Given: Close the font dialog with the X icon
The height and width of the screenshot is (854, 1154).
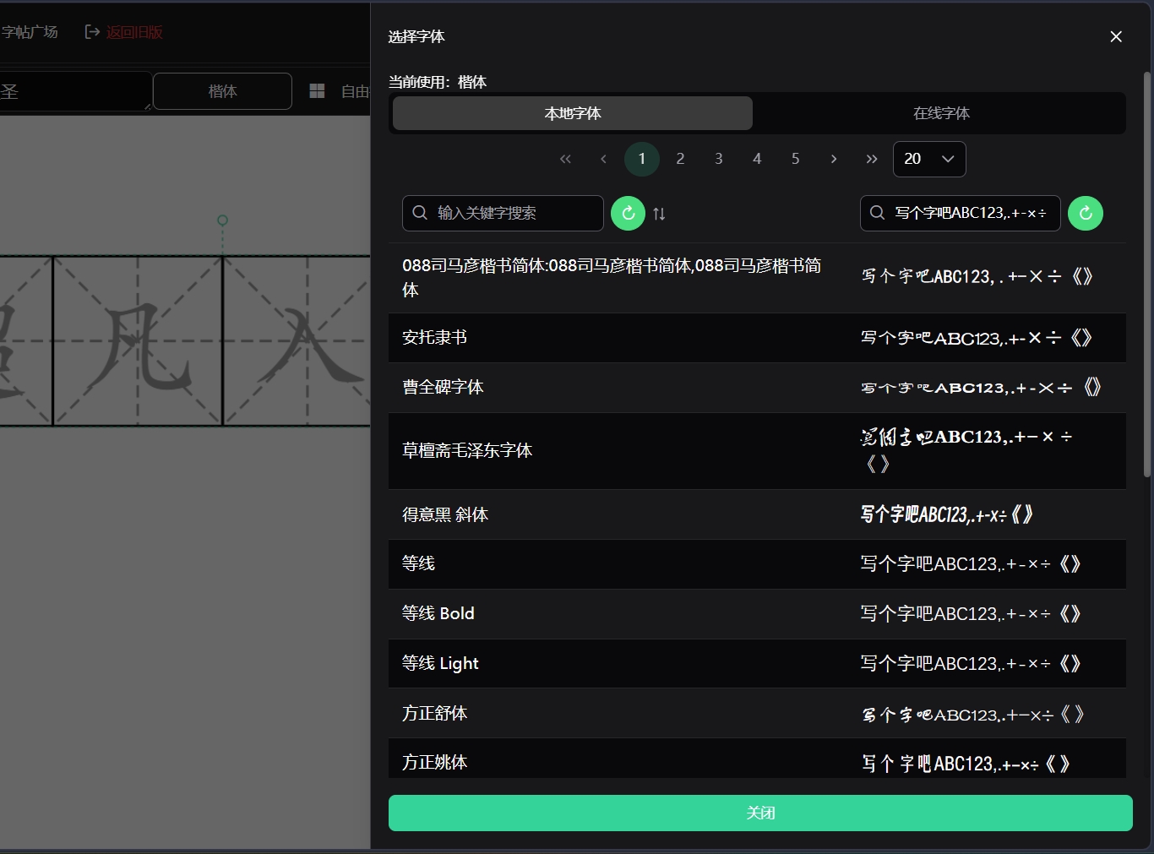Looking at the screenshot, I should point(1115,36).
